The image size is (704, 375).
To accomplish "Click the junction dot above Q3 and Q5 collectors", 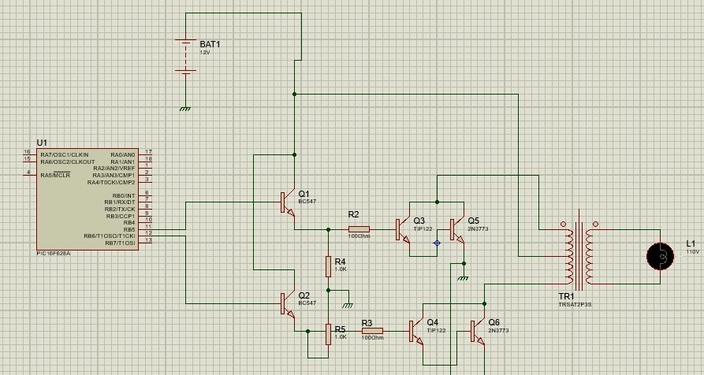I will (x=437, y=202).
